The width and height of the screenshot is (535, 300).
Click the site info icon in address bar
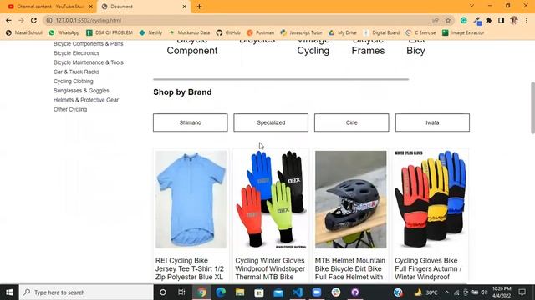[49, 20]
